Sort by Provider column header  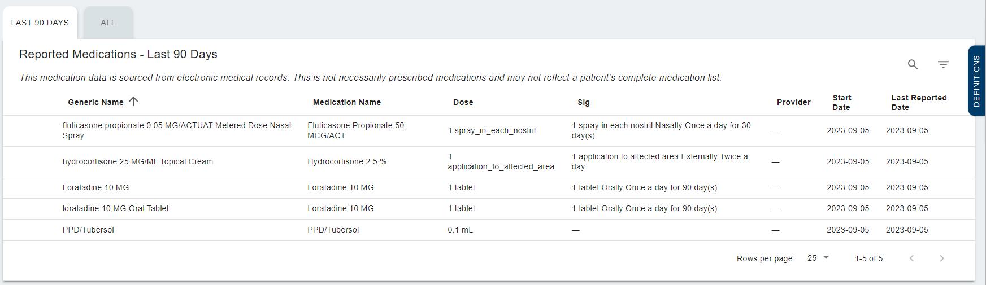click(x=793, y=102)
